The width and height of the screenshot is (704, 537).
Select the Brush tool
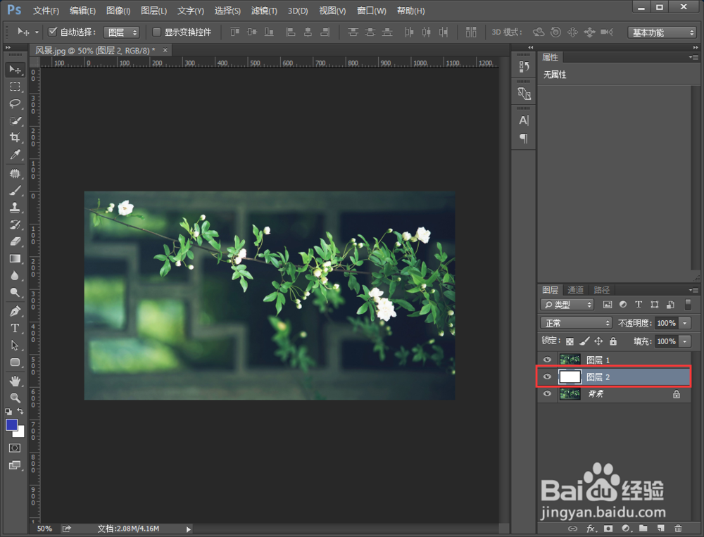[15, 190]
